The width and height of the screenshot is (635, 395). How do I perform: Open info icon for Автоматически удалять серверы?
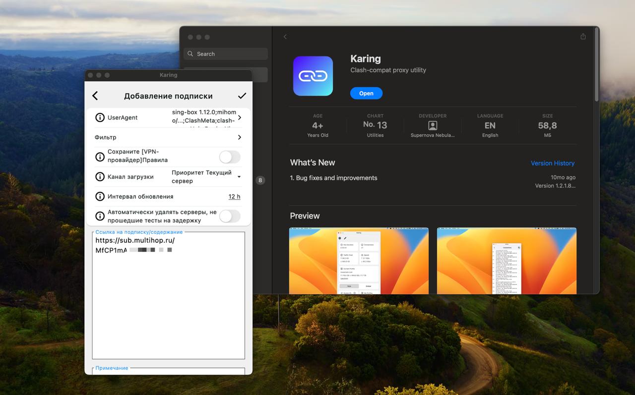[x=100, y=216]
